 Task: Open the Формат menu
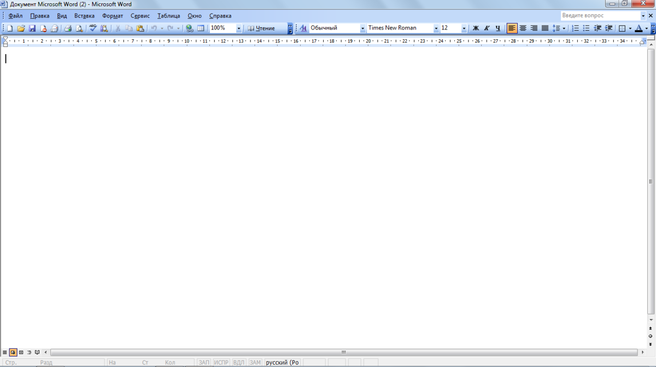point(113,16)
